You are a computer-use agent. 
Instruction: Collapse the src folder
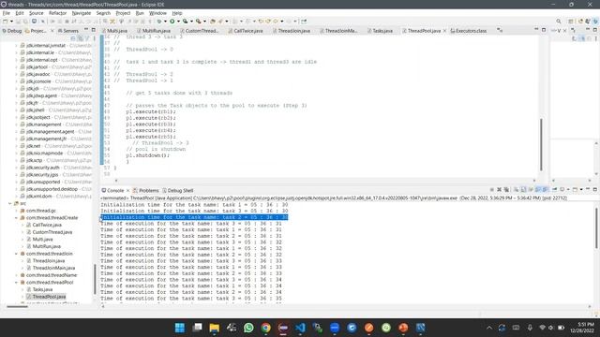(x=10, y=203)
